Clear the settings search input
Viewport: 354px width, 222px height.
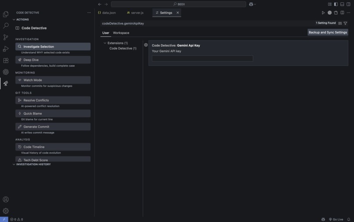pos(340,23)
